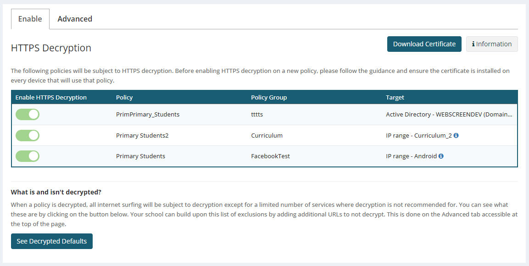The image size is (529, 266).
Task: Click the FacebookTest policy group cell
Action: click(270, 156)
